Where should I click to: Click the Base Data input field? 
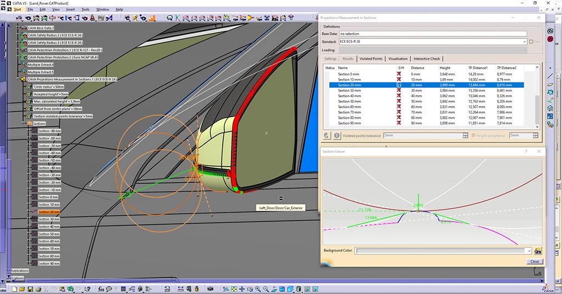(433, 34)
